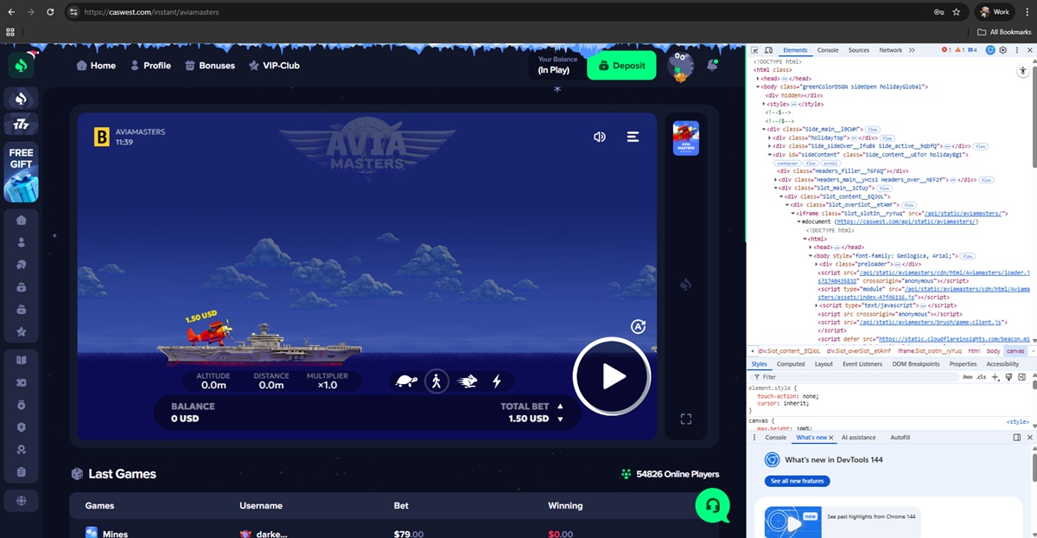Expand the holidayTop div node

point(771,138)
